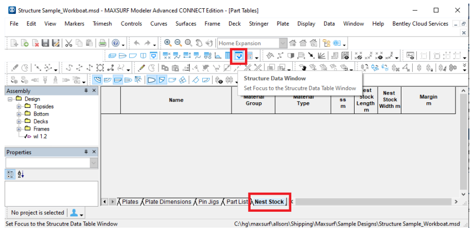Screen dimensions: 476x241
Task: Click the Name column header
Action: point(176,100)
